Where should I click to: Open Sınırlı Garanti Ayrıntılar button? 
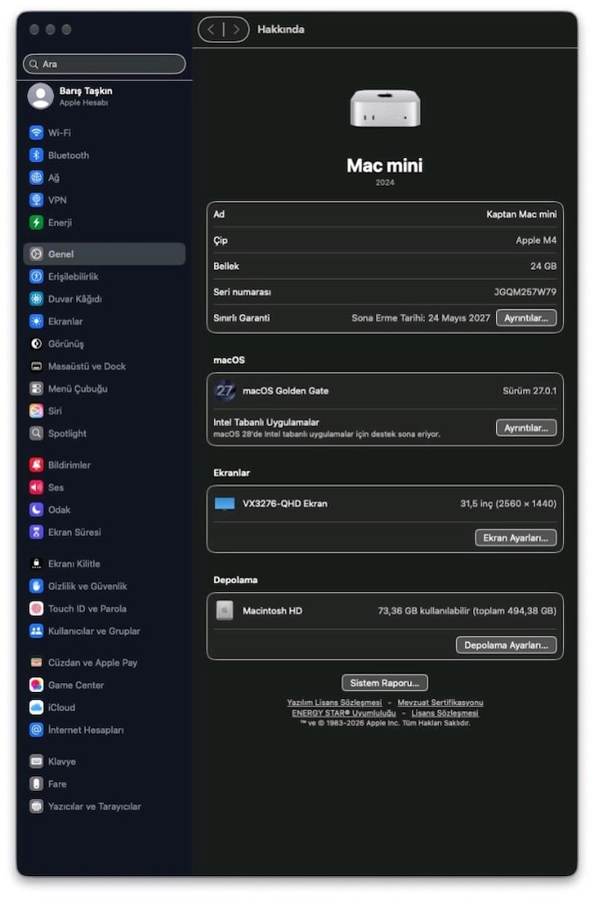tap(526, 317)
